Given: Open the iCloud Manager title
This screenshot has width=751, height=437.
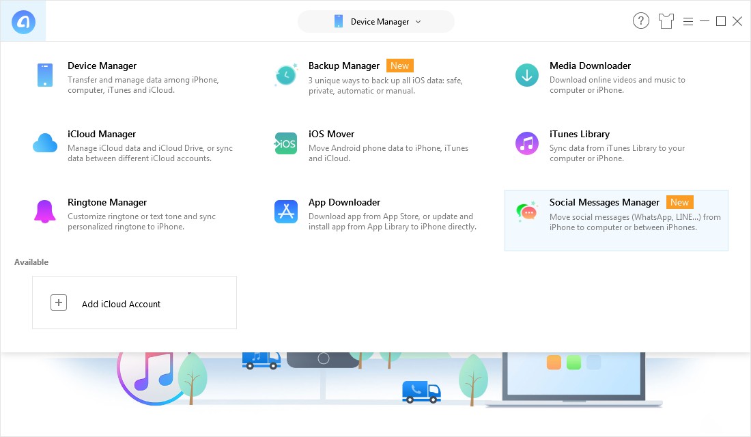Looking at the screenshot, I should tap(102, 134).
